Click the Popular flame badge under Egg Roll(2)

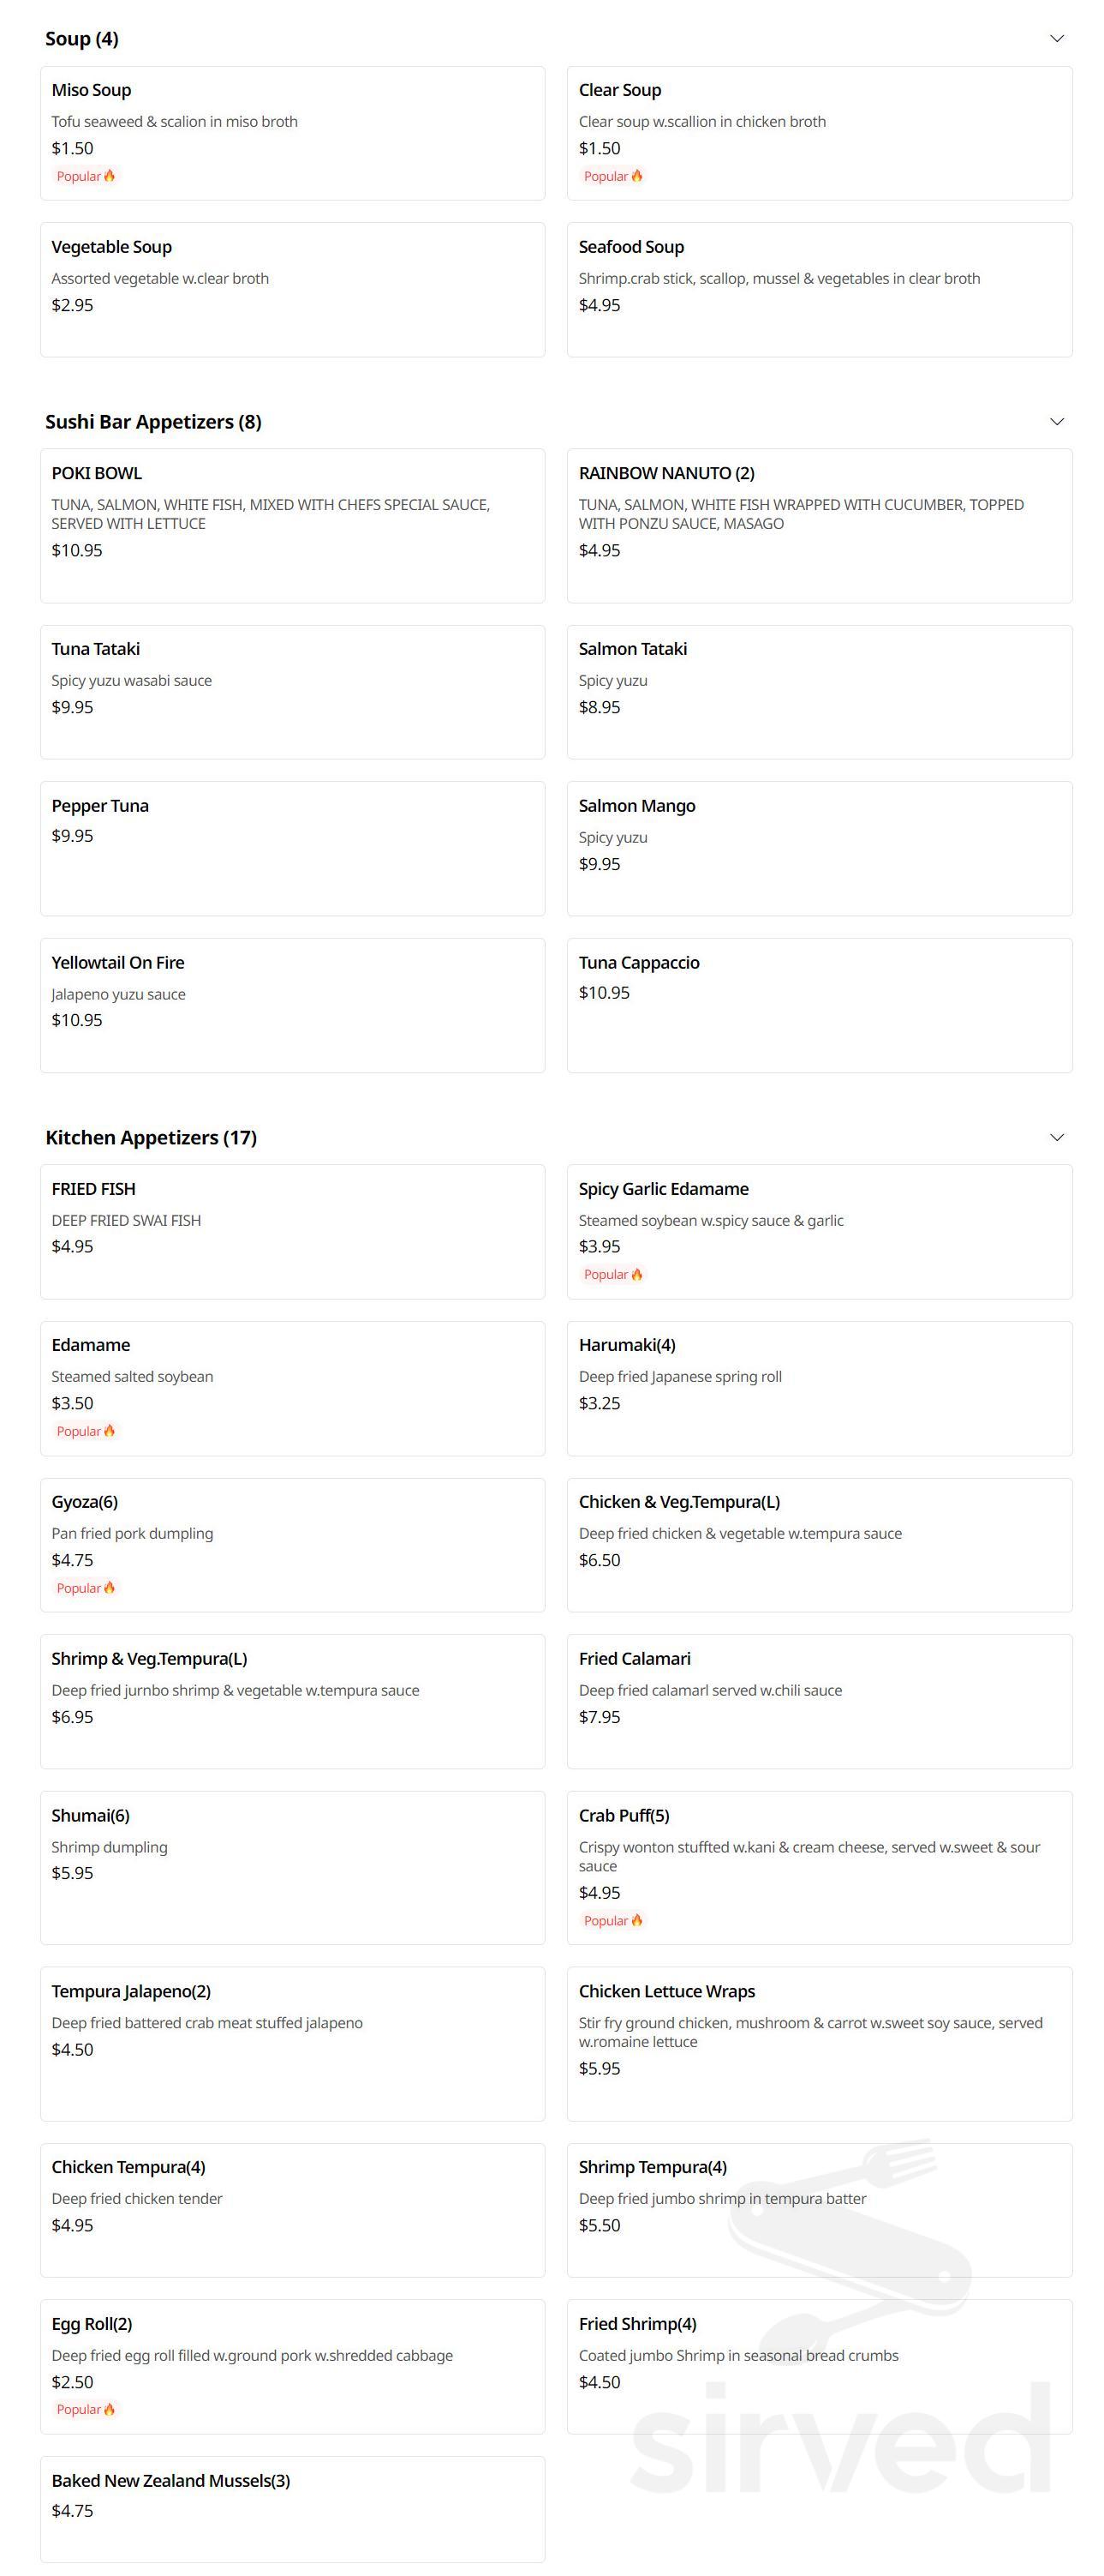tap(86, 2410)
